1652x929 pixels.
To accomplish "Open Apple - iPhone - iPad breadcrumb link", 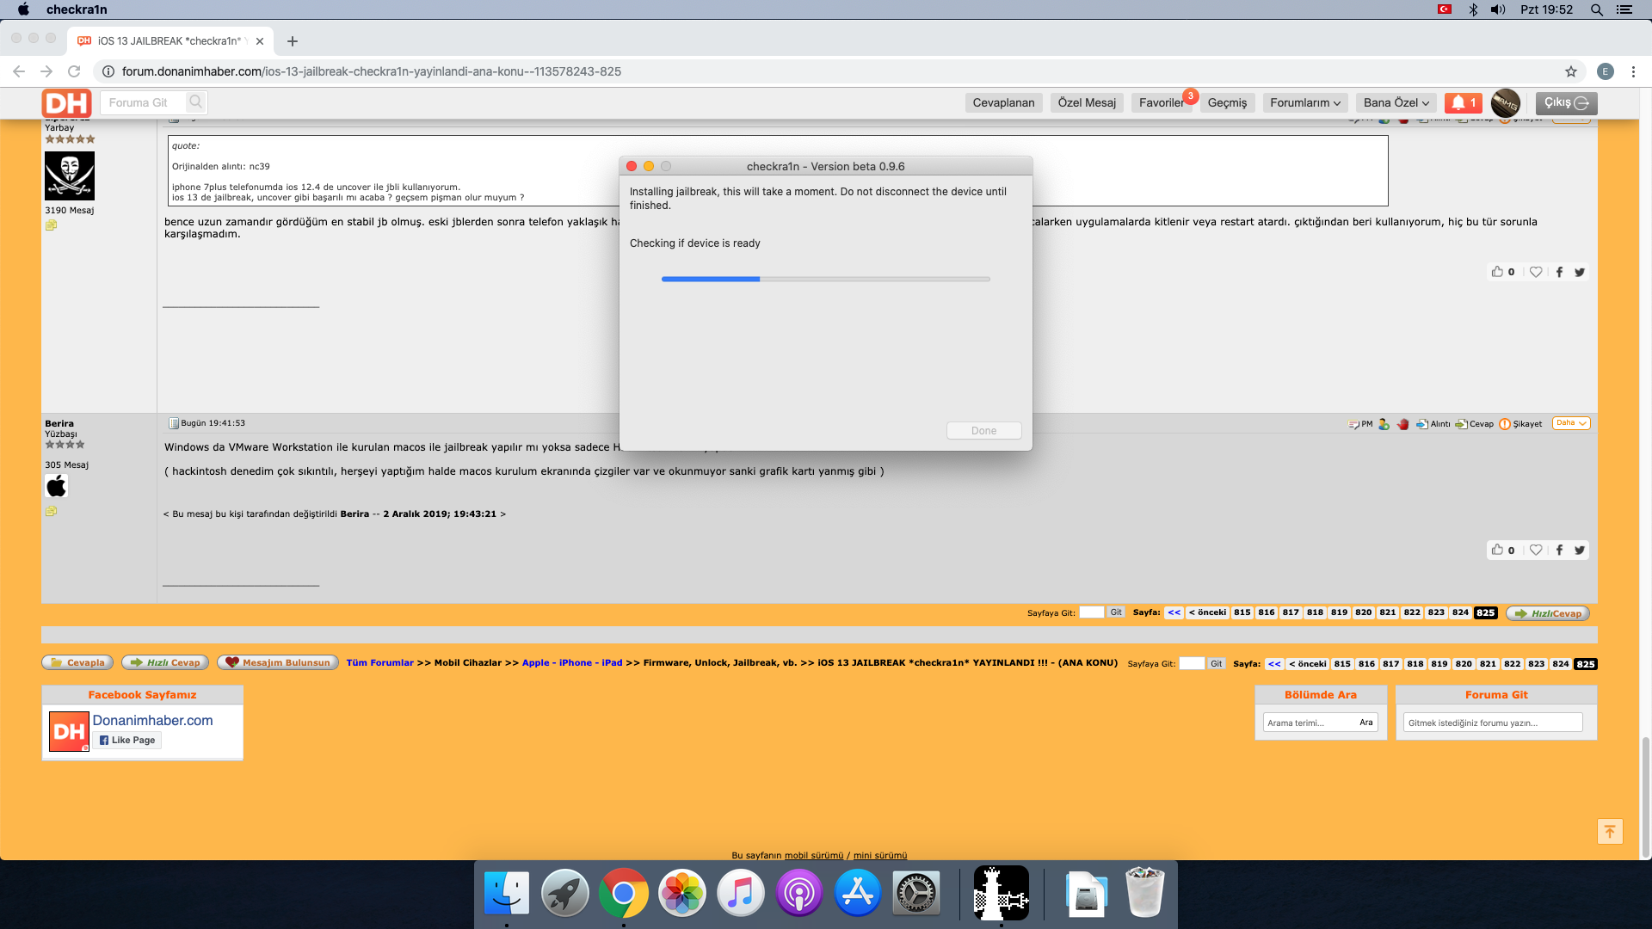I will click(x=572, y=662).
